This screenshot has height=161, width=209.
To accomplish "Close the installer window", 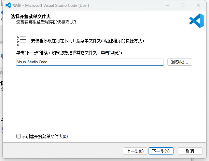I will [198, 5].
